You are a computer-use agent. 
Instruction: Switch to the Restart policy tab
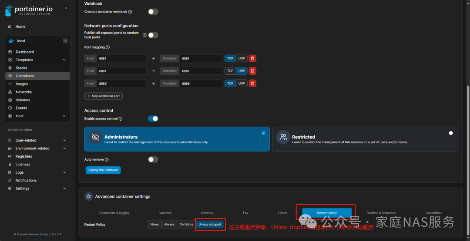tap(327, 213)
